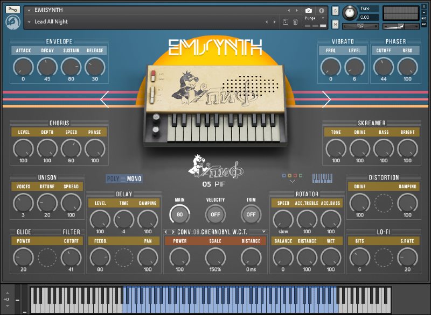Image resolution: width=431 pixels, height=315 pixels.
Task: Click the save snapshot floppy icon
Action: tap(286, 20)
